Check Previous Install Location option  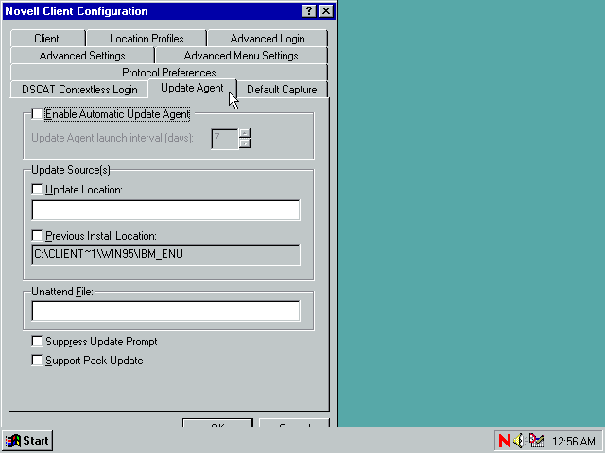pos(37,235)
